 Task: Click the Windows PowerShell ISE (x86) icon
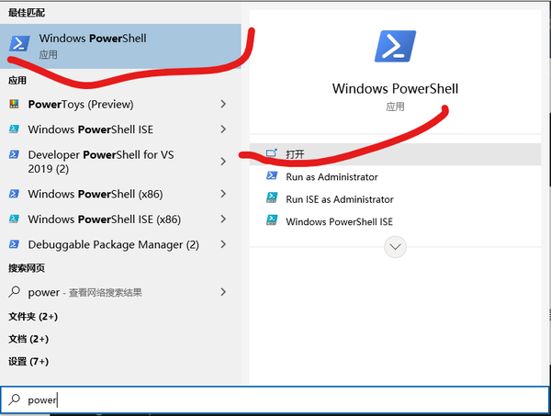click(x=14, y=219)
